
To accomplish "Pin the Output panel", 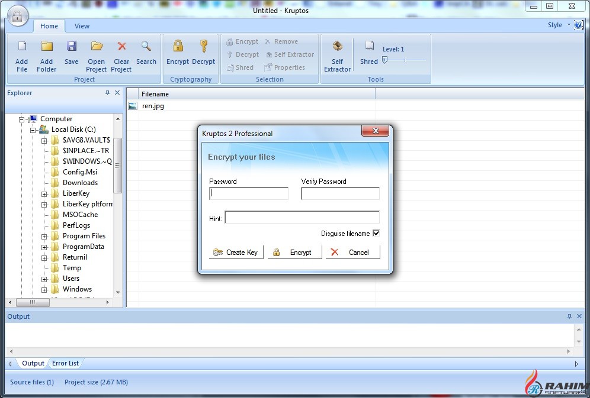I will click(x=569, y=316).
